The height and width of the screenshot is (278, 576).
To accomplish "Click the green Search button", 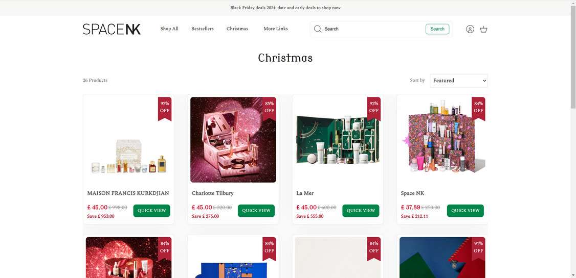I will 437,29.
